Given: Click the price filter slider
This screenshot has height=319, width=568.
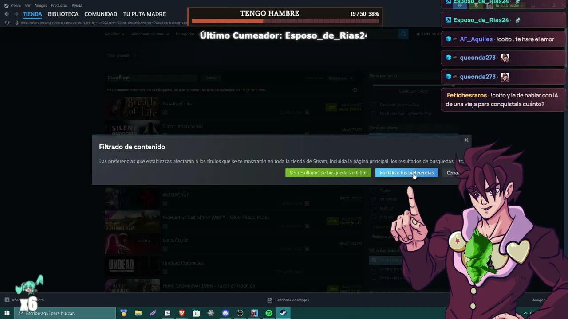Looking at the screenshot, I should tap(413, 85).
